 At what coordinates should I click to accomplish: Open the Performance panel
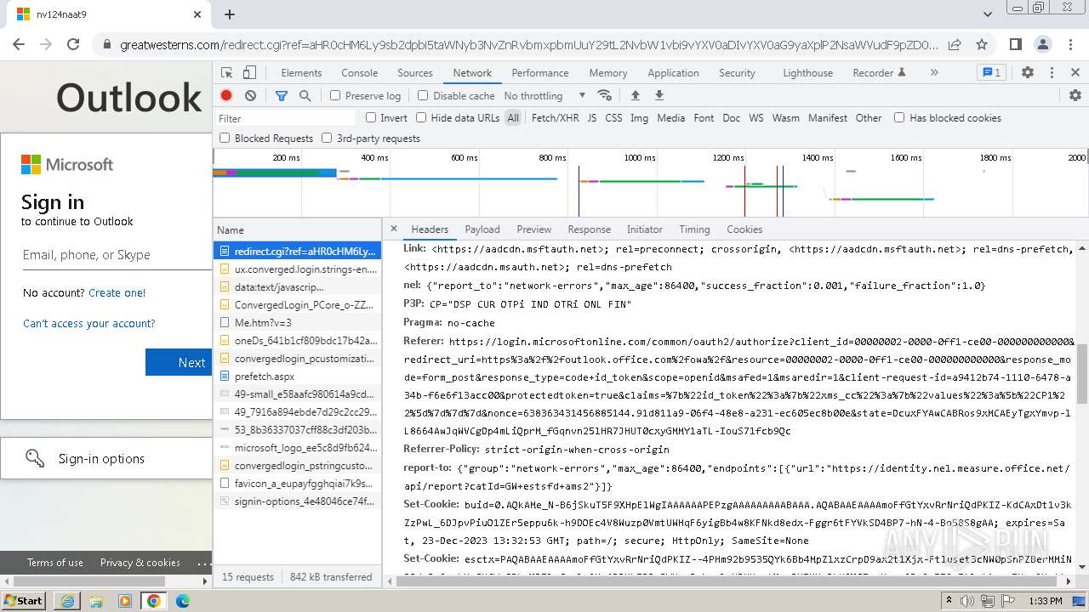click(540, 73)
